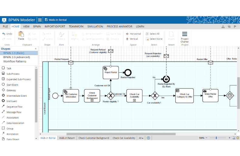
Task: Pick the Gateway shape from palette
Action: [11, 90]
